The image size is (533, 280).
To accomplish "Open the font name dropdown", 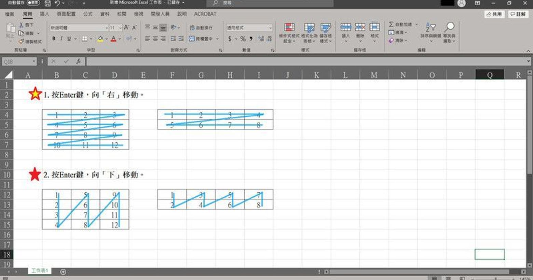I will (x=107, y=28).
